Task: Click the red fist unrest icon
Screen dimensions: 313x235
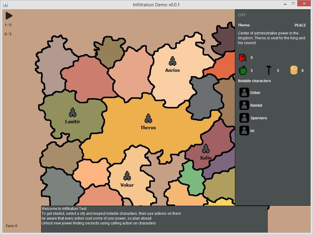Action: pos(242,58)
